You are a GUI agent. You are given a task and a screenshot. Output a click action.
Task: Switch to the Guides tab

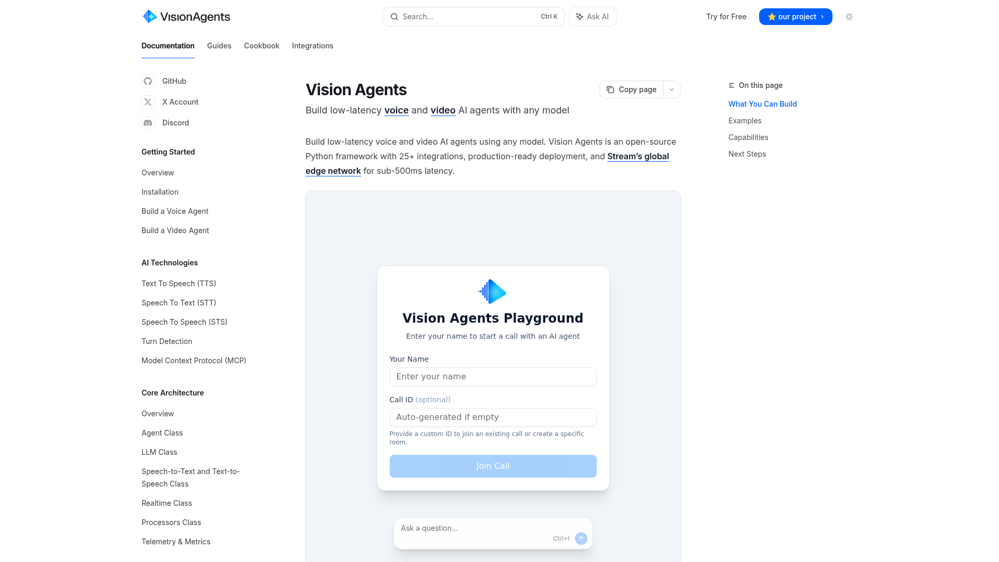(x=219, y=46)
